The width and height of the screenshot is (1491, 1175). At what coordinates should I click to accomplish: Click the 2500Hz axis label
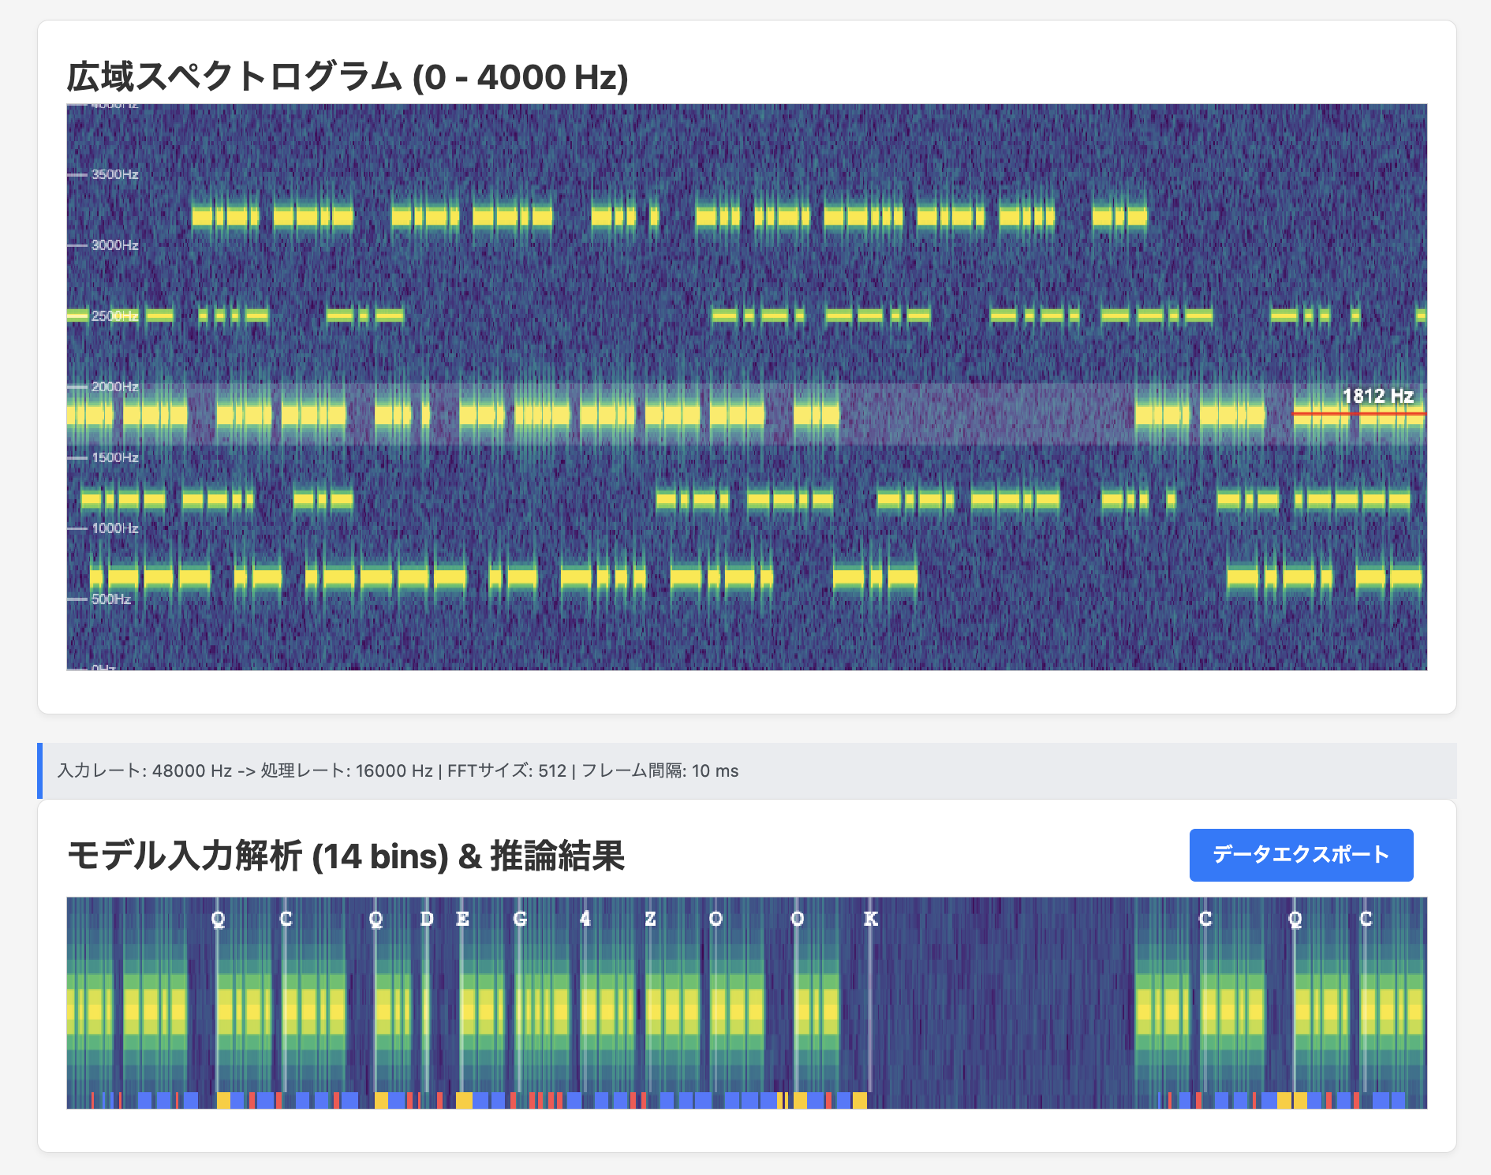pos(114,316)
